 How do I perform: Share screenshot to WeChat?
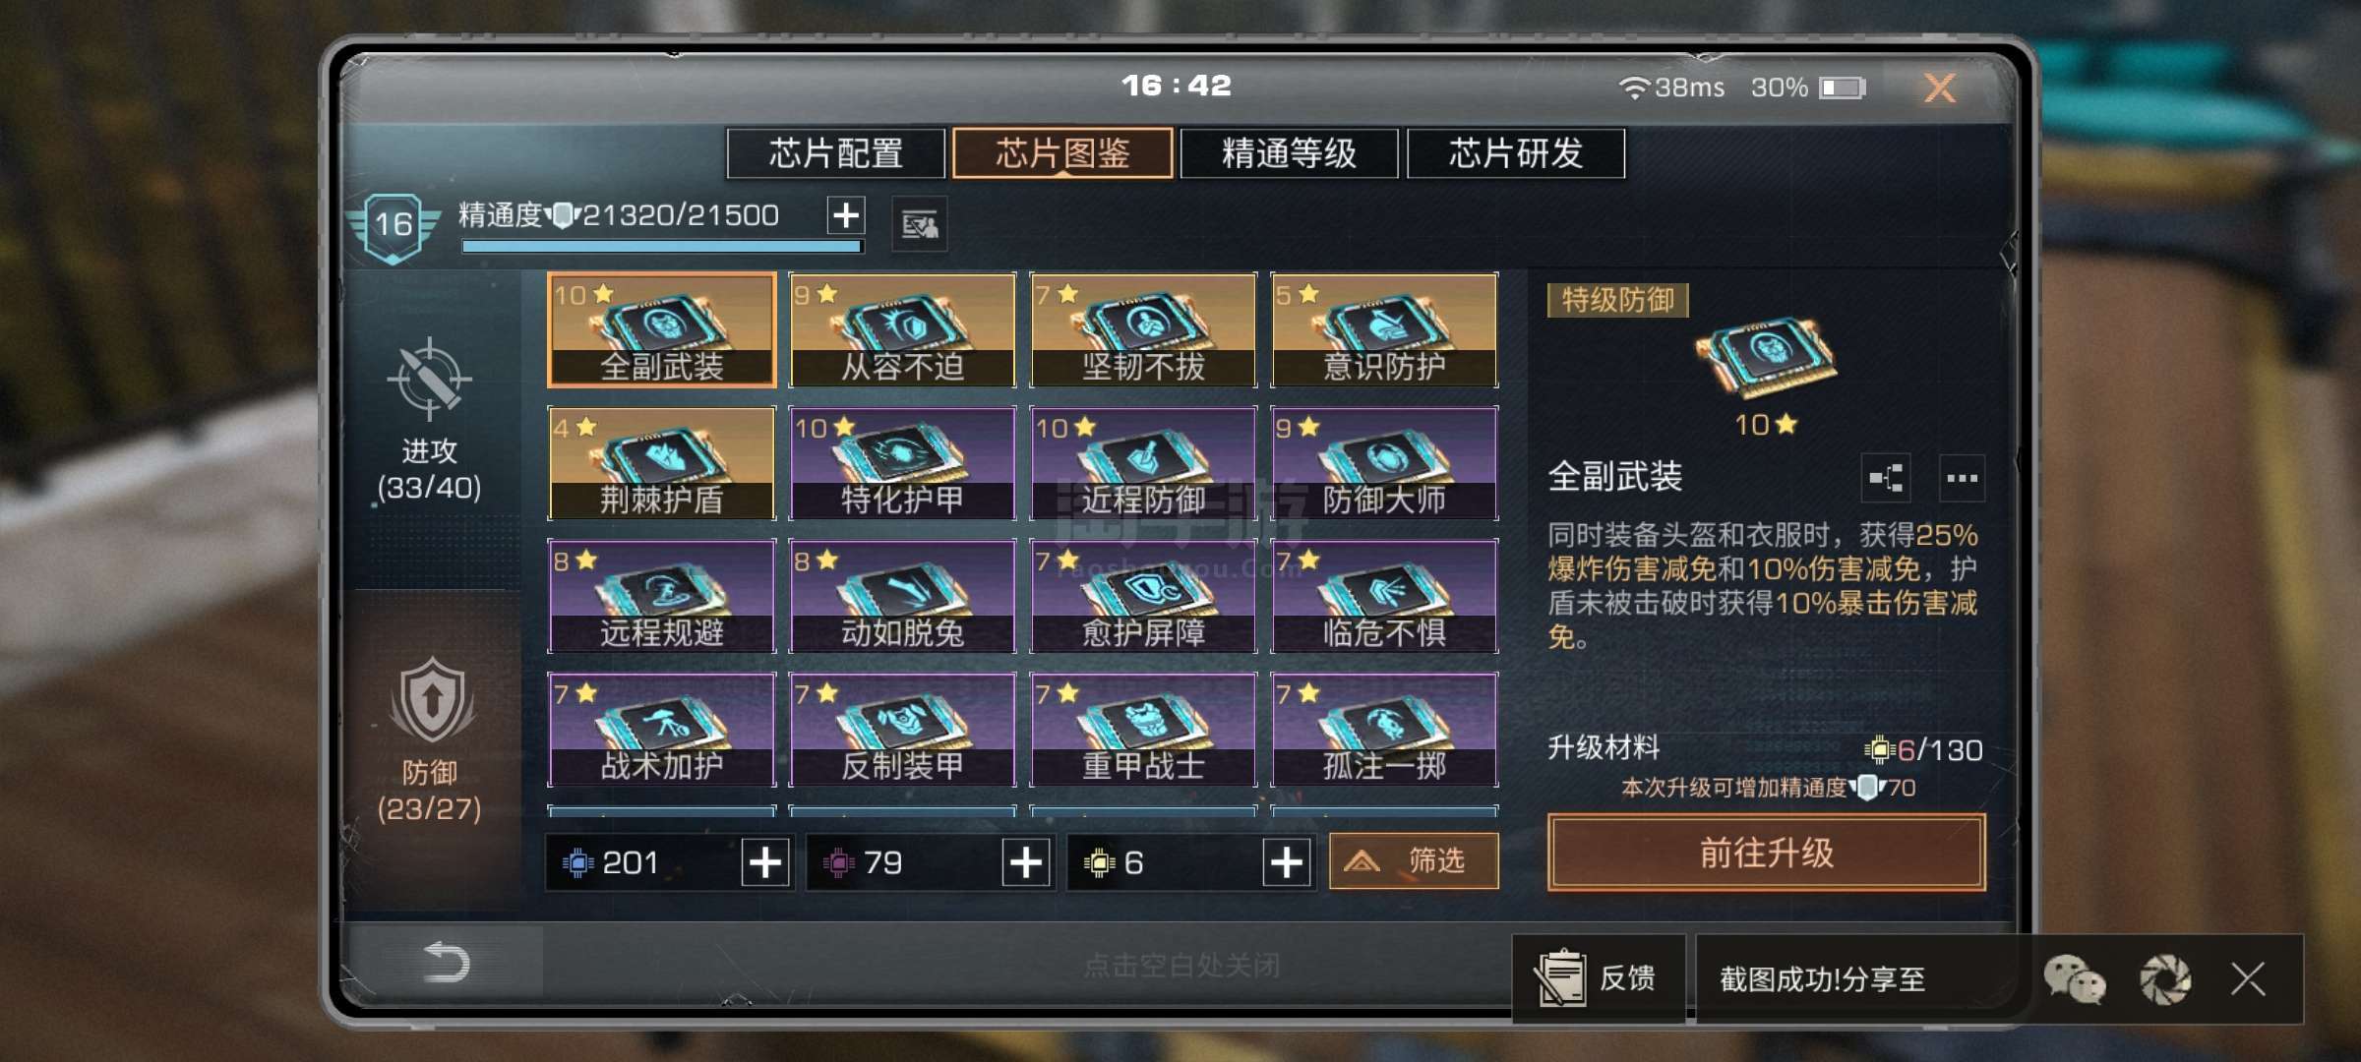(x=2074, y=979)
